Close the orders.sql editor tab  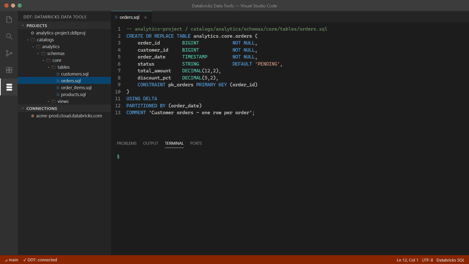pos(145,18)
